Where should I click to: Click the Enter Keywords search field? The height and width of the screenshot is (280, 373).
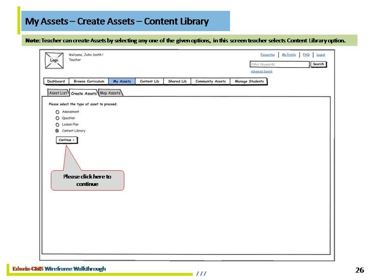click(279, 65)
